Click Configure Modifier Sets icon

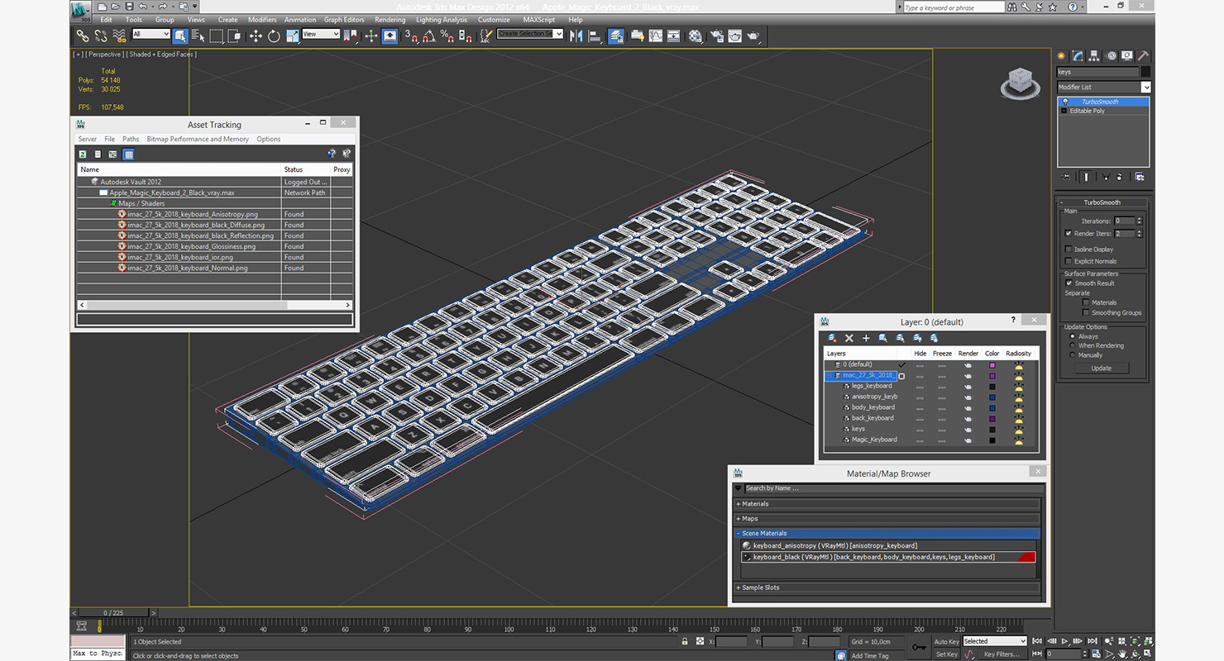tap(1140, 177)
